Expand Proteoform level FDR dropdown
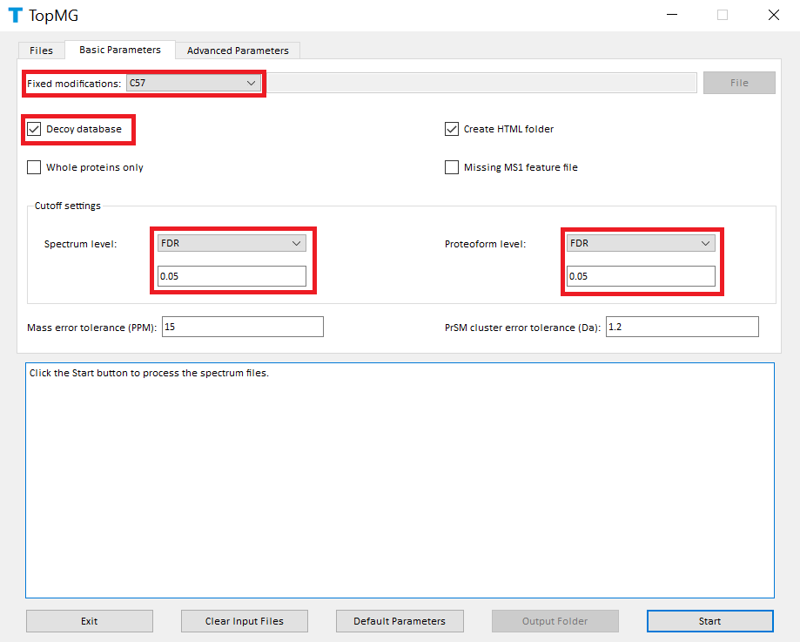Image resolution: width=800 pixels, height=642 pixels. click(x=641, y=243)
